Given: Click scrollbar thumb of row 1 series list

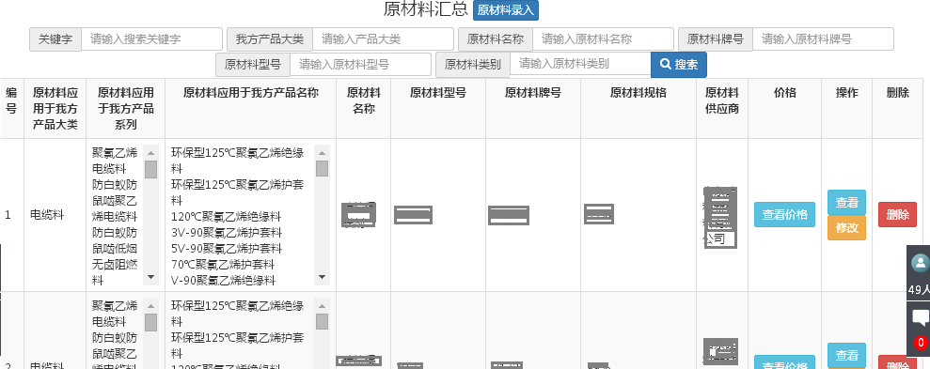Looking at the screenshot, I should coord(150,169).
